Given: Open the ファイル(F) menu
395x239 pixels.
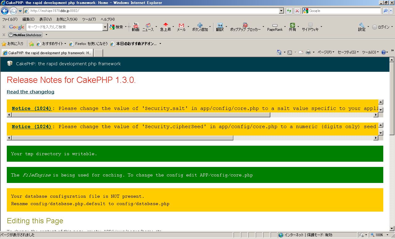Looking at the screenshot, I should click(x=10, y=19).
